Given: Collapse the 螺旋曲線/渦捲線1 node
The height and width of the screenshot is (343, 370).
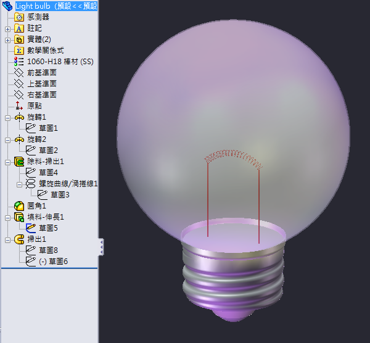Looking at the screenshot, I should [19, 184].
